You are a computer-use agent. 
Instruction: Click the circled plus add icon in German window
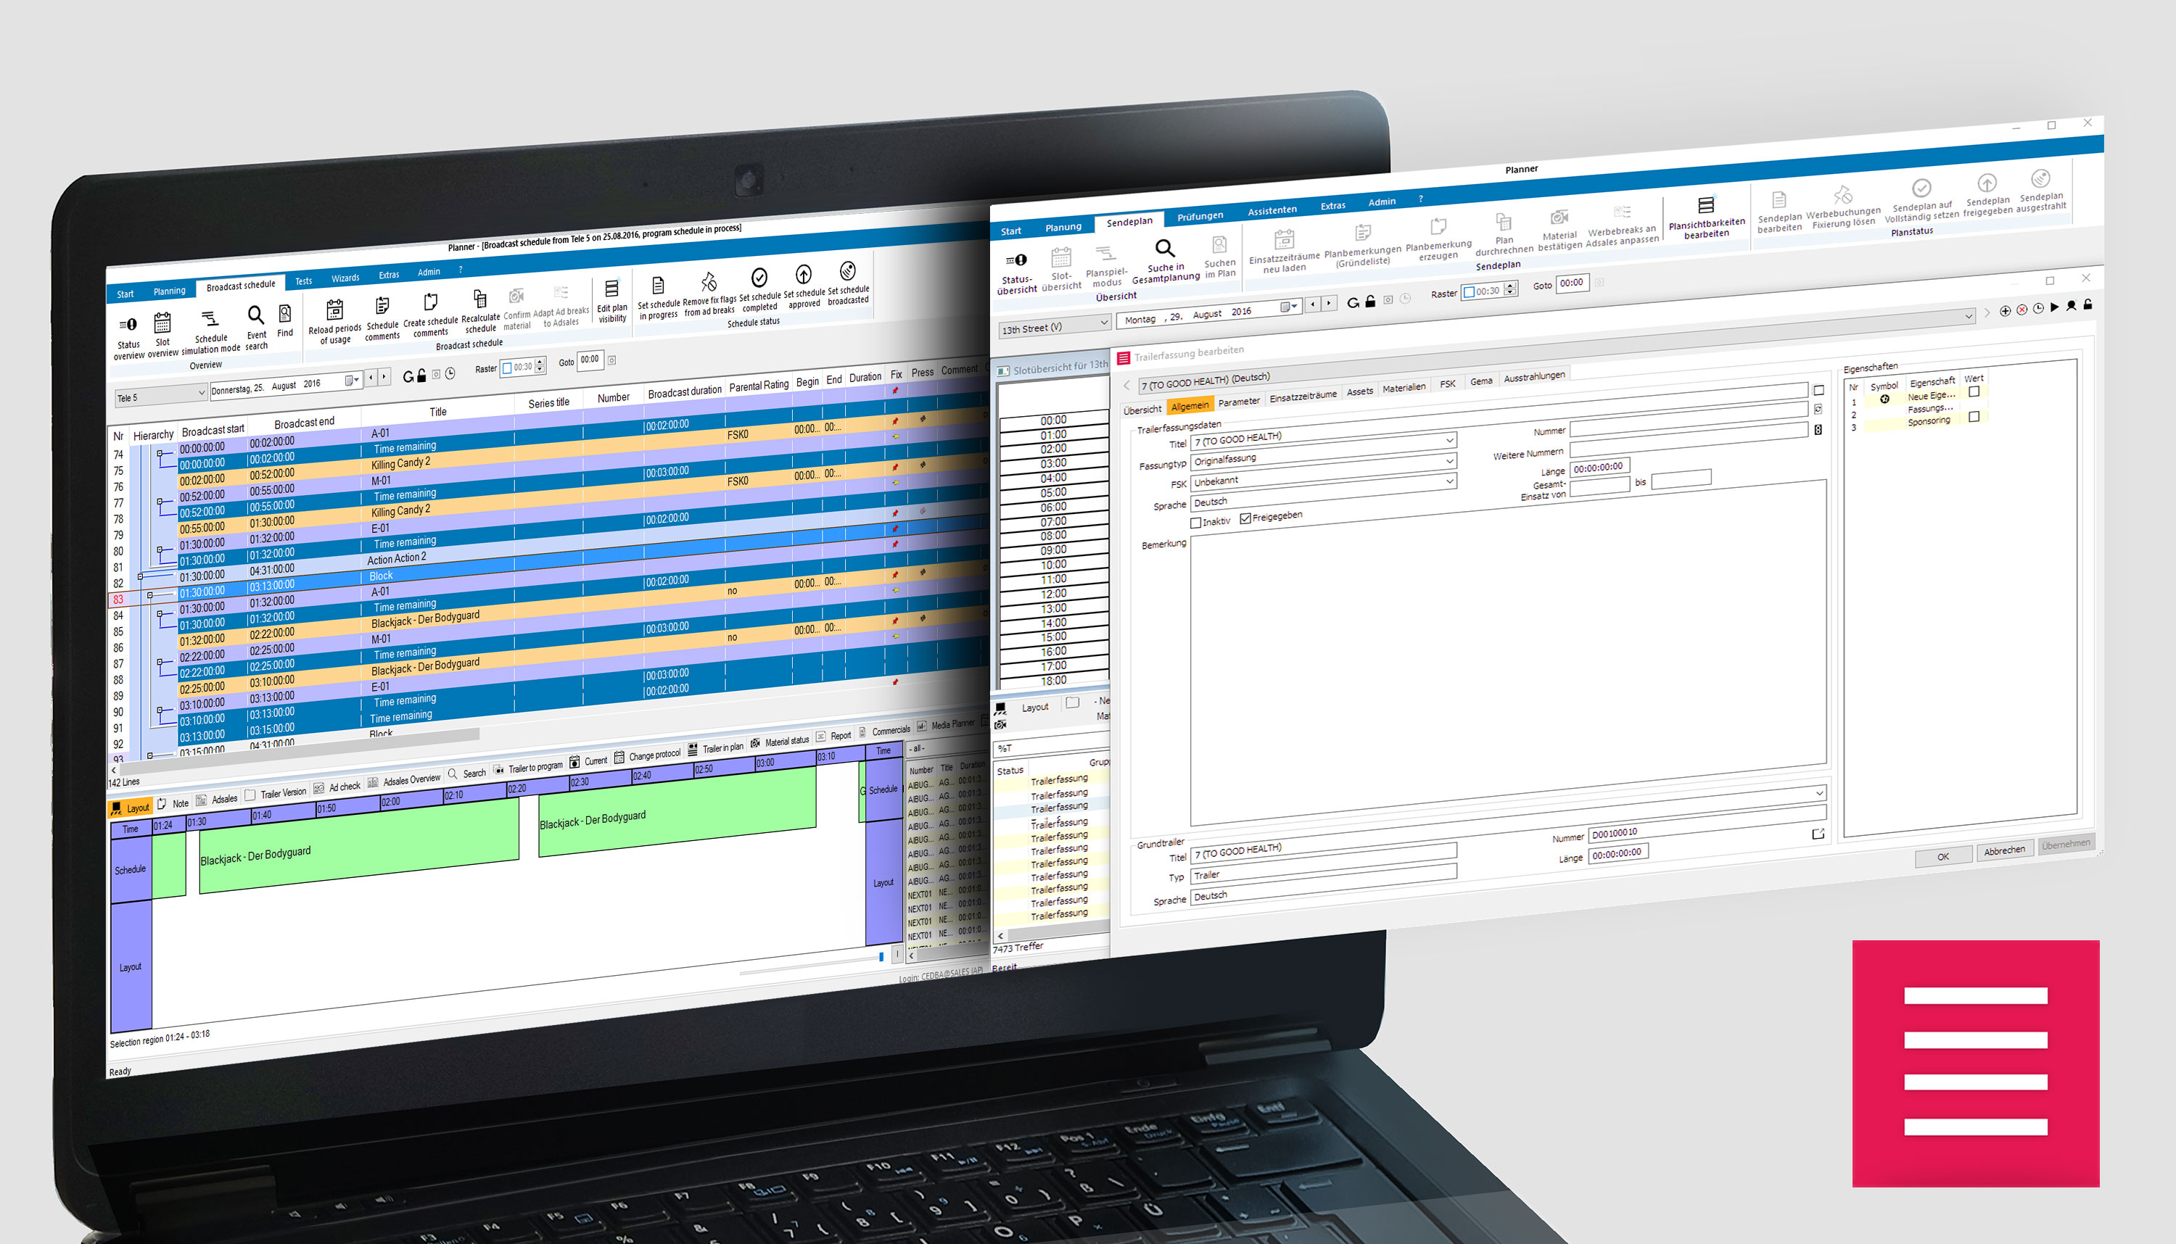2005,311
